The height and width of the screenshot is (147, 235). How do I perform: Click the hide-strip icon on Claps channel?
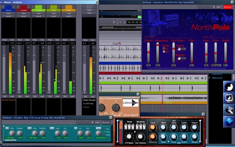tap(59, 7)
